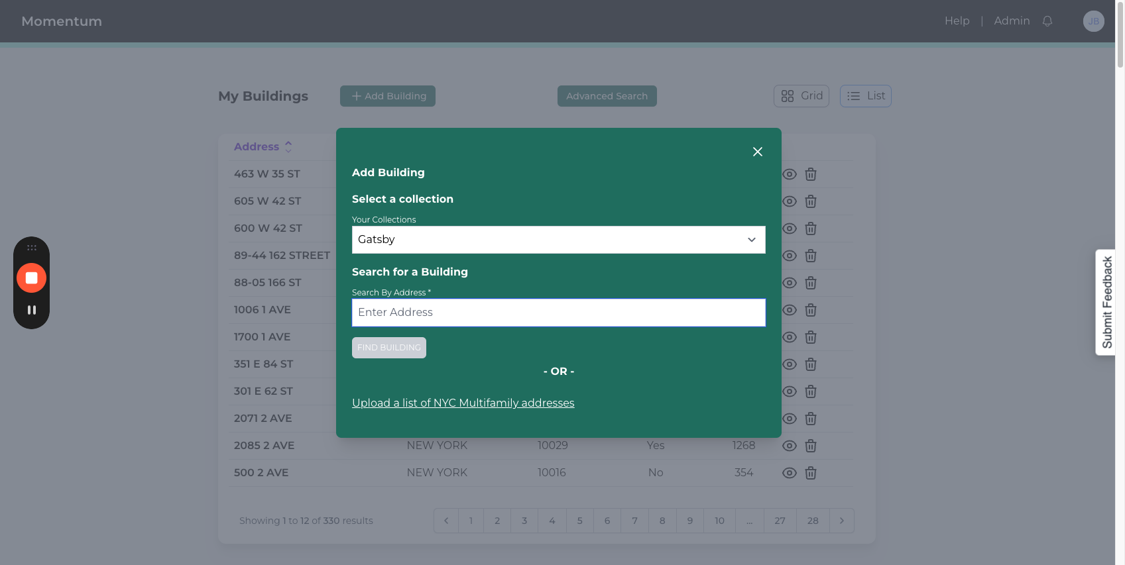This screenshot has height=565, width=1125.
Task: Open the 2085 2 AVE building row
Action: click(541, 446)
